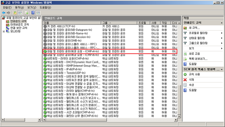Viewport: 225px width, 127px height.
Task: Select rule 핵심 네트워킹 - 매개 변수 문제(ICMPv6-In)
Action: [x=110, y=94]
